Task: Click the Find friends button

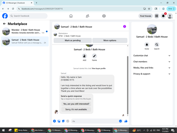Action: [145, 16]
